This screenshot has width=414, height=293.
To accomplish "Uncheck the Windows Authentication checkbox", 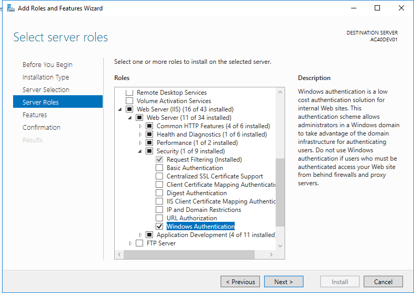I will [x=159, y=227].
